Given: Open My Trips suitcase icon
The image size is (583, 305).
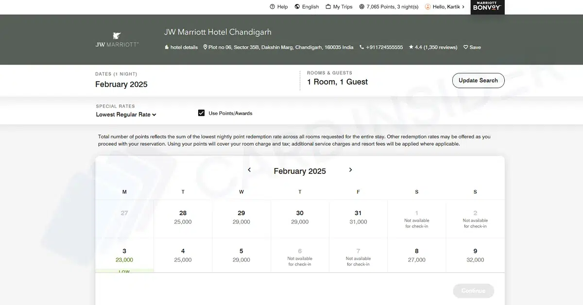Looking at the screenshot, I should [328, 7].
